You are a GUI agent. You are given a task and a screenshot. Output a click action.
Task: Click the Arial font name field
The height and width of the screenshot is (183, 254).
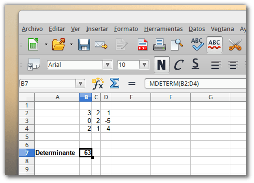coord(75,65)
